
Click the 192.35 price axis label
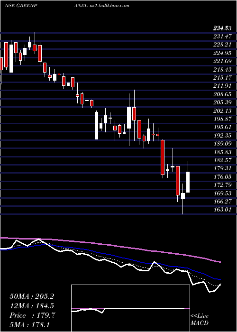(x=222, y=136)
